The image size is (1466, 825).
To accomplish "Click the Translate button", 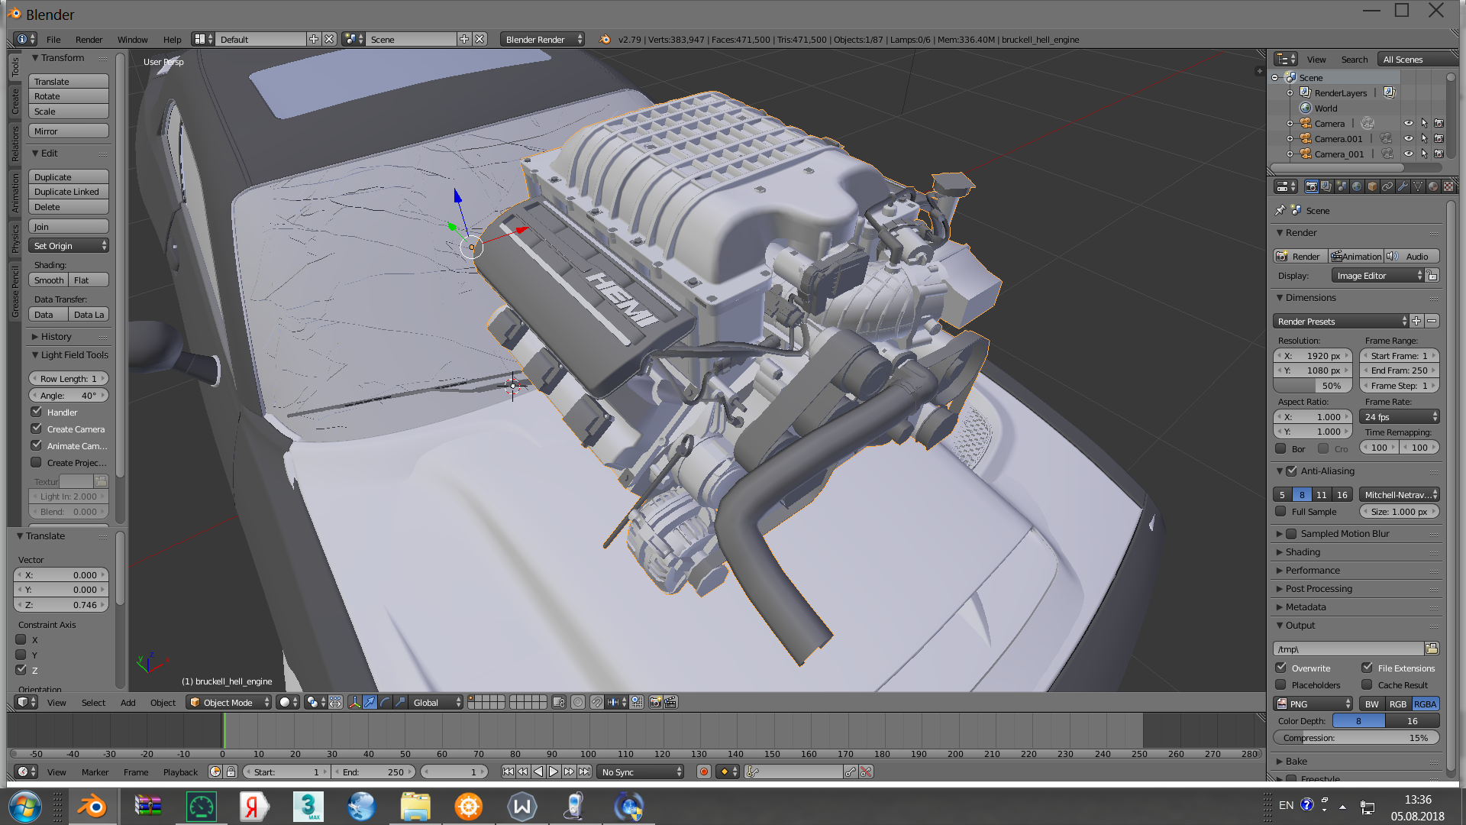I will point(69,81).
